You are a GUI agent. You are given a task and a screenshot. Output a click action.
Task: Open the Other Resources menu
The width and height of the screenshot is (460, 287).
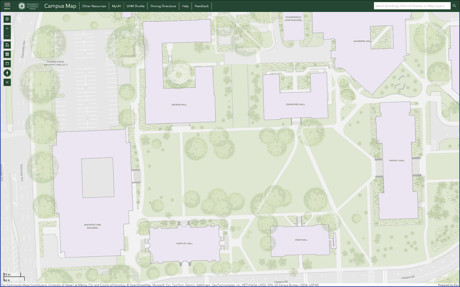[x=94, y=6]
